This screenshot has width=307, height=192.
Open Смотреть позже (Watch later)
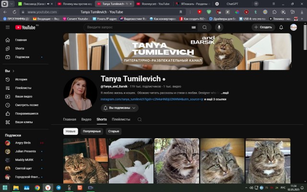[x=26, y=105]
